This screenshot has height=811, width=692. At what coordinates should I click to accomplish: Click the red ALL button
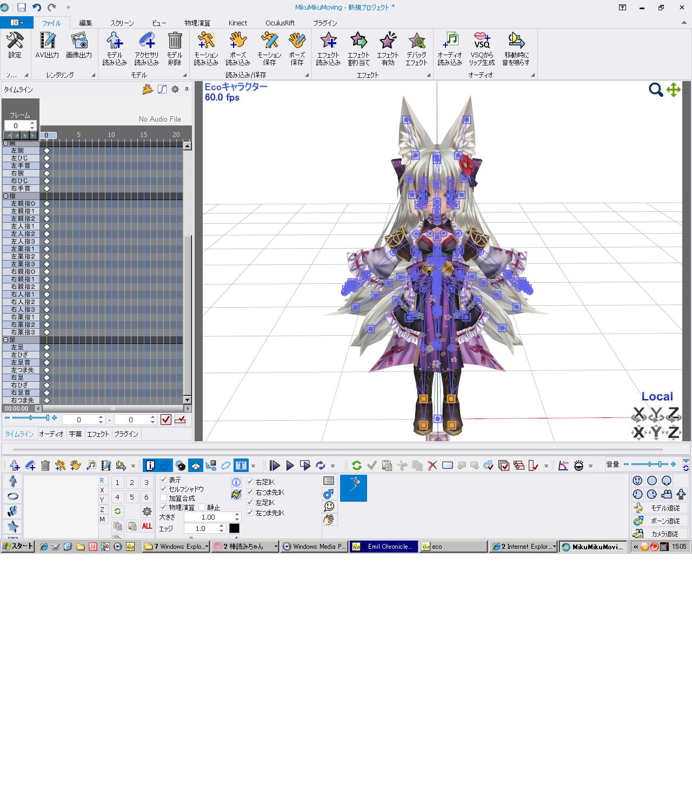147,526
